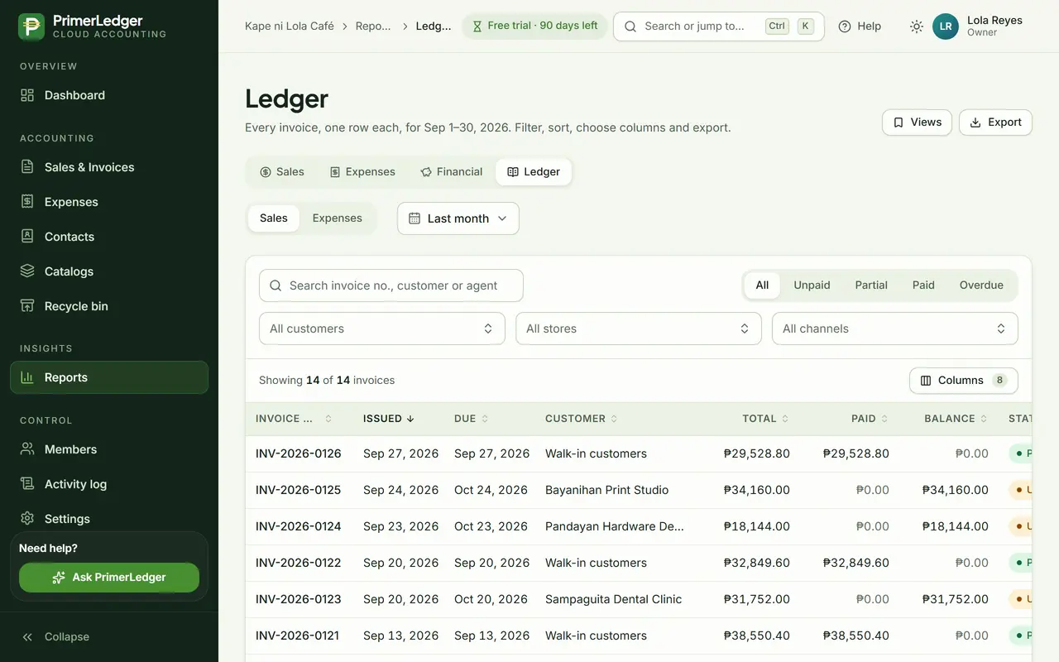Open the Last month date dropdown

coord(458,218)
